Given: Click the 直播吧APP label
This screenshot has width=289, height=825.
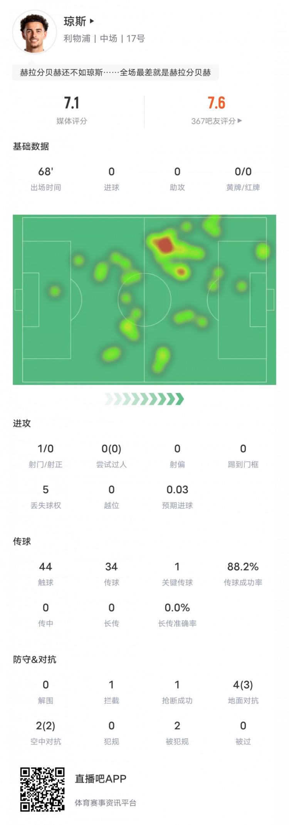Looking at the screenshot, I should 101,779.
